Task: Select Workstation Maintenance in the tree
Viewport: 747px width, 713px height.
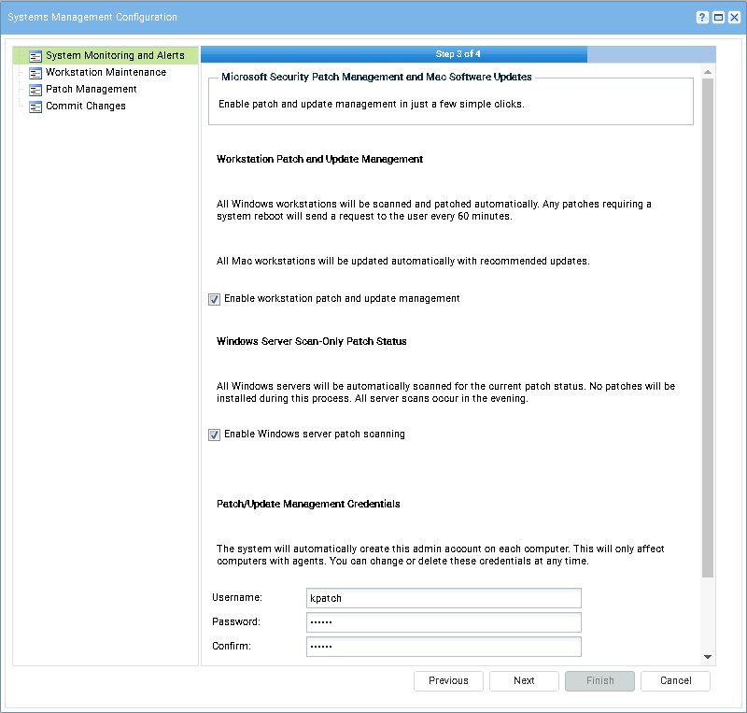Action: 106,73
